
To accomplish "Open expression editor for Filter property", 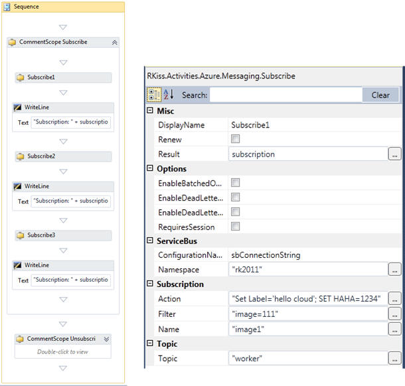I will click(394, 314).
